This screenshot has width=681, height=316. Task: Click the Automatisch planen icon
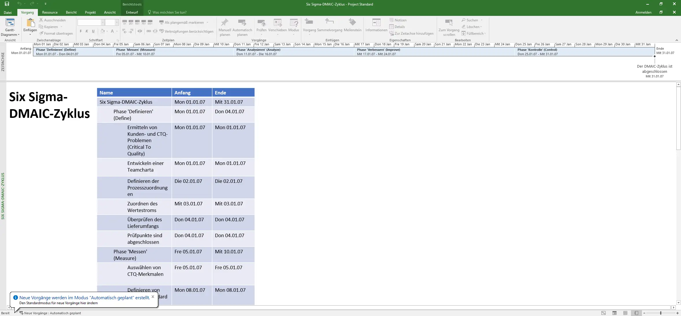tap(242, 23)
